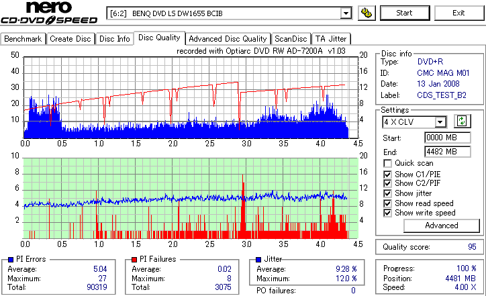The width and height of the screenshot is (486, 296).
Task: Click the disc type value DVD+R
Action: click(x=430, y=62)
